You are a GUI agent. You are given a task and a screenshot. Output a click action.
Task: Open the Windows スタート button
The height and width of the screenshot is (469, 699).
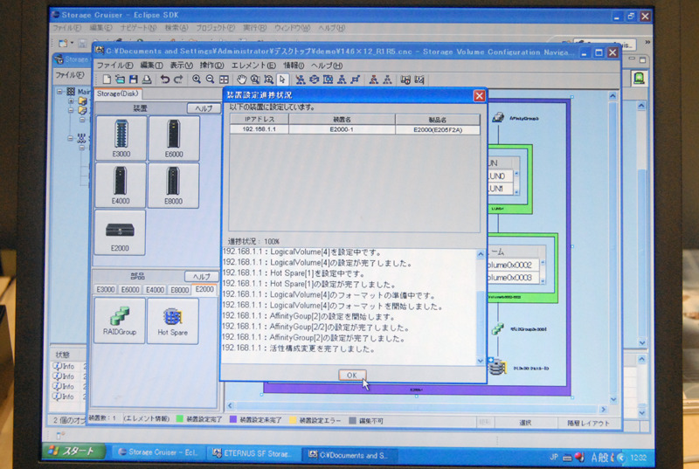(x=74, y=452)
